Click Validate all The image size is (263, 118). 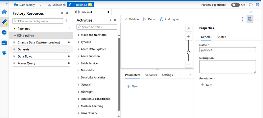coord(56,5)
